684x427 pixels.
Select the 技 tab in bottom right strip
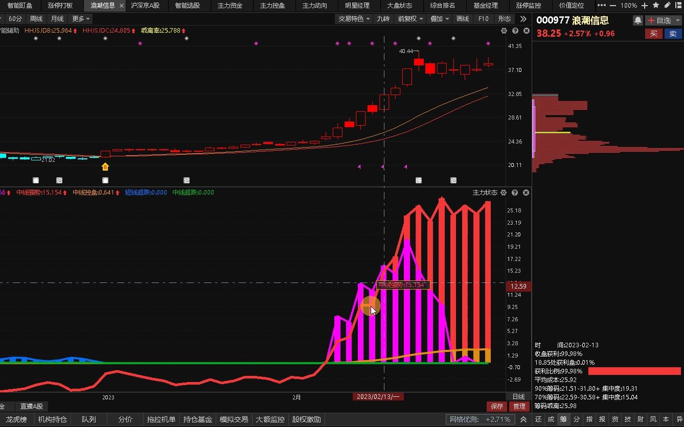pyautogui.click(x=628, y=419)
